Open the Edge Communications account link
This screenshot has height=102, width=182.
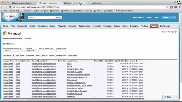point(75,88)
